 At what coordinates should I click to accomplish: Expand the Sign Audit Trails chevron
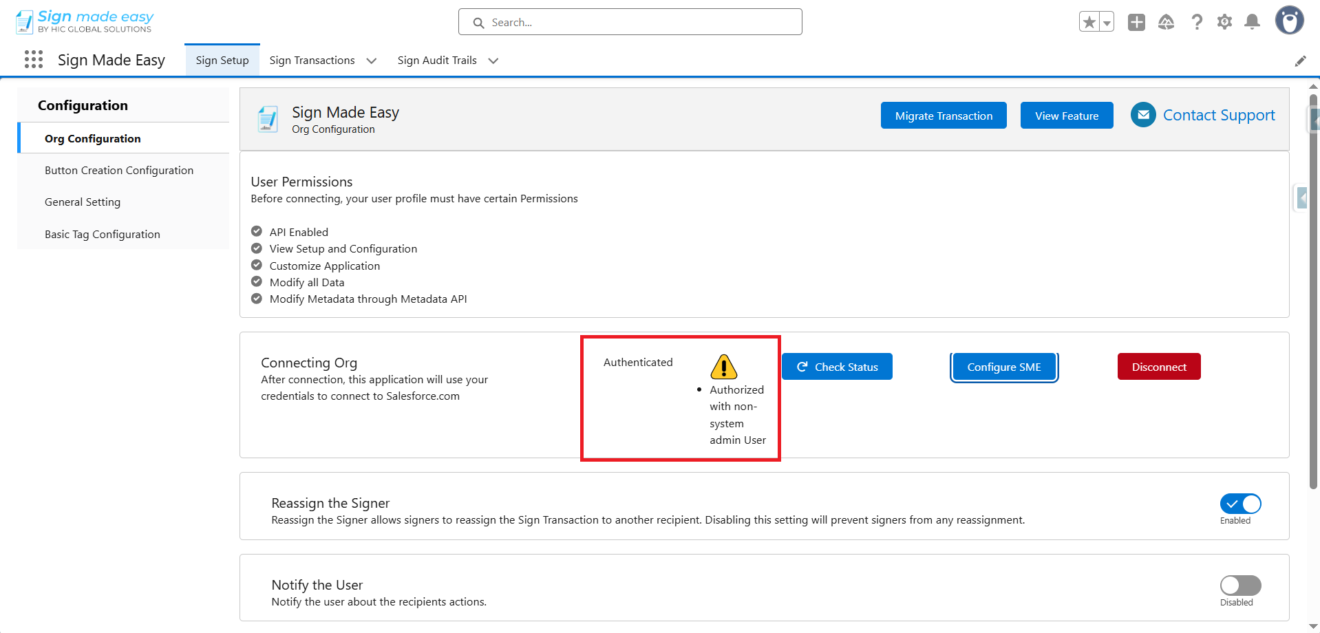tap(493, 61)
